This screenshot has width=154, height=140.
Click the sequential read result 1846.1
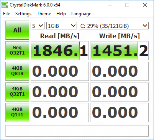point(60,51)
